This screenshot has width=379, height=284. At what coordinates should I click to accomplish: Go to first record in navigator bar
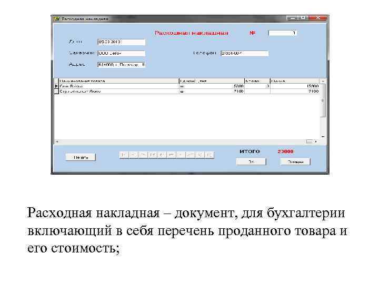click(x=124, y=155)
